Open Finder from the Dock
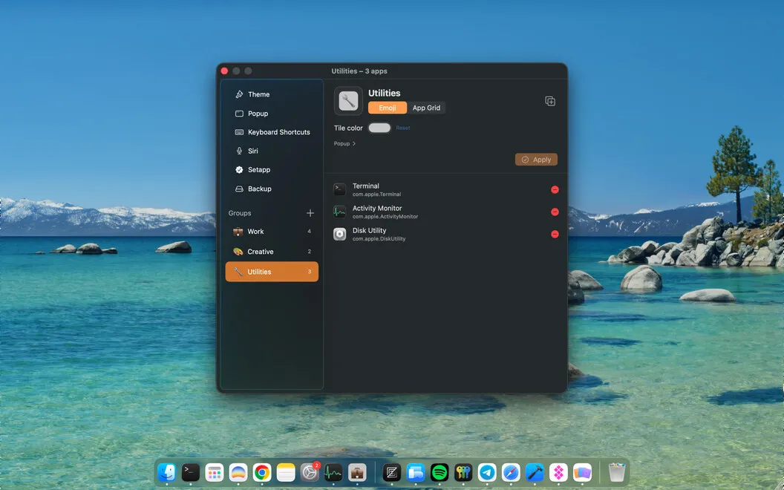The image size is (784, 490). tap(166, 472)
